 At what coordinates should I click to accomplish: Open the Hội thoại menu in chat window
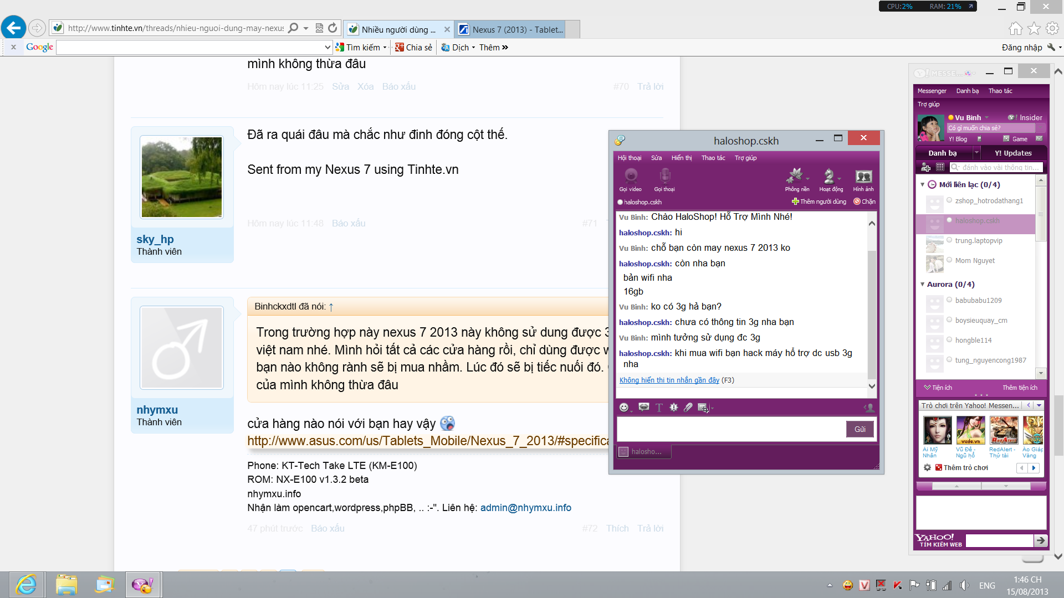(630, 158)
